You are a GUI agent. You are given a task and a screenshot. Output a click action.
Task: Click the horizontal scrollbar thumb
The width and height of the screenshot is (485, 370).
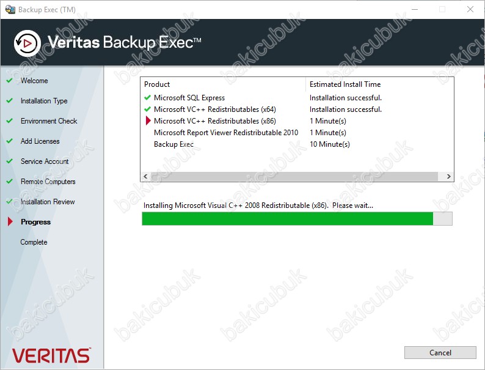(x=294, y=177)
